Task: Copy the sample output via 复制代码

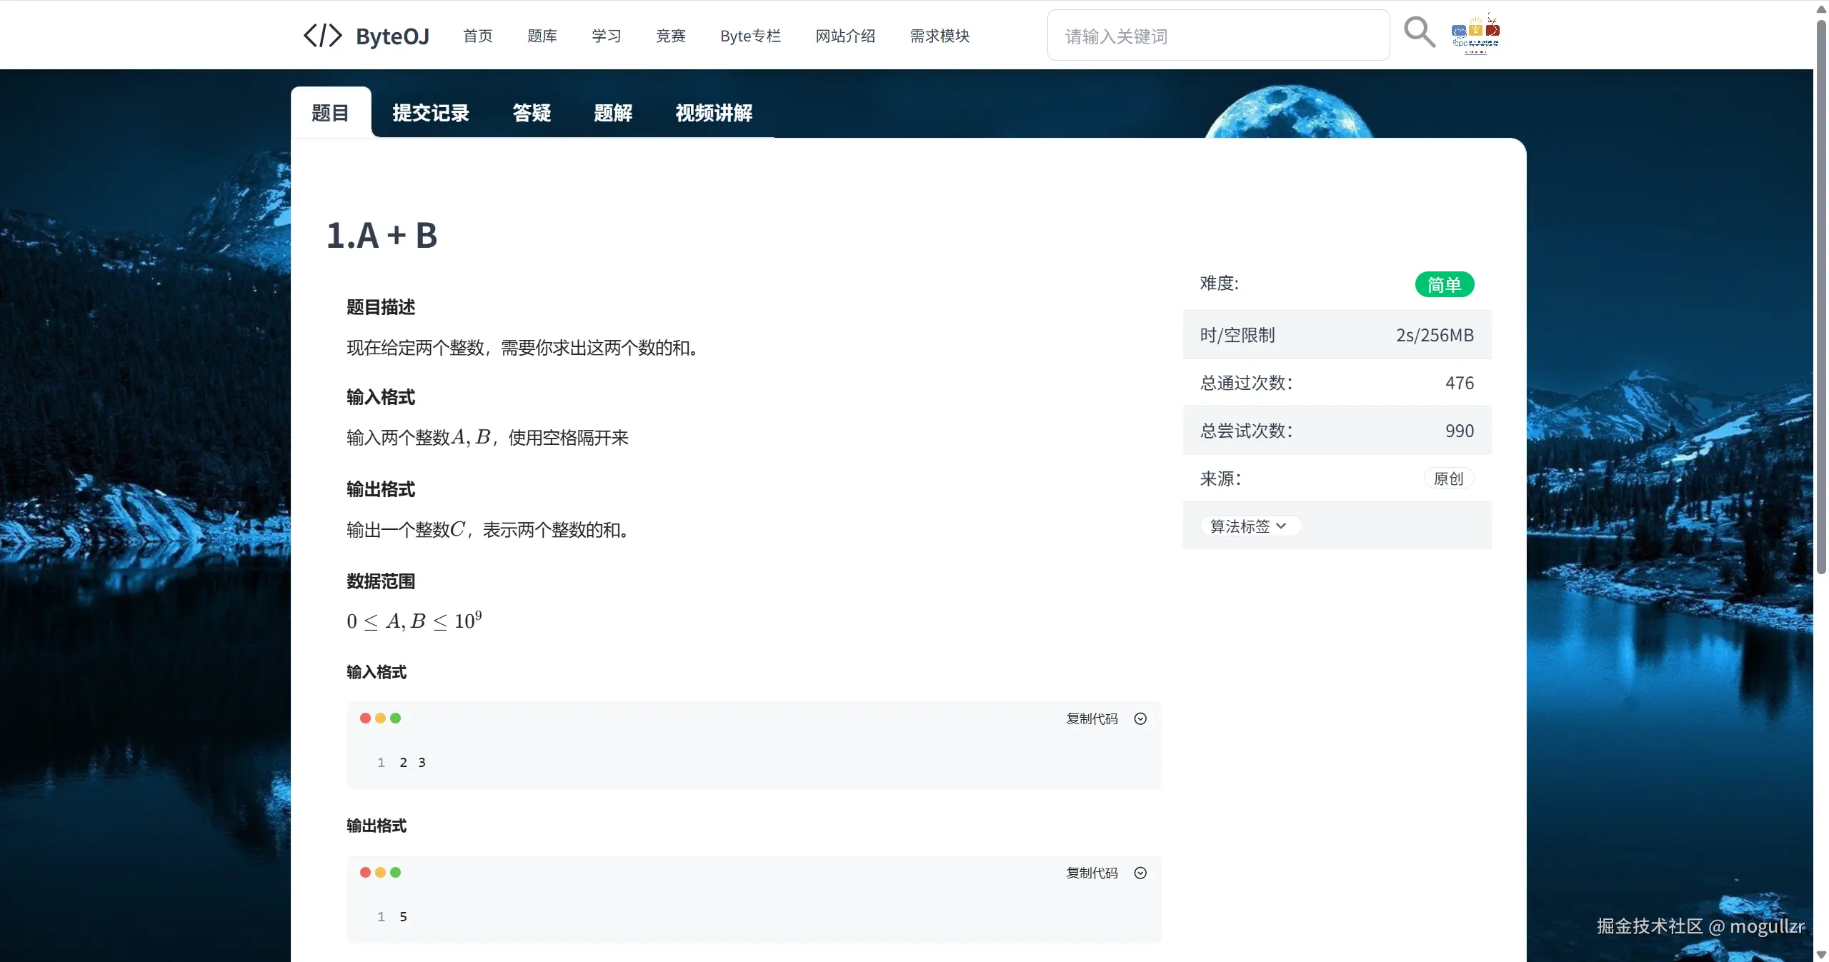Action: [x=1092, y=873]
